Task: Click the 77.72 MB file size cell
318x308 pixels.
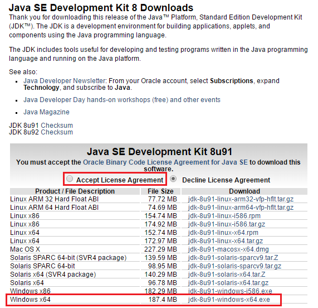Action: [x=160, y=199]
